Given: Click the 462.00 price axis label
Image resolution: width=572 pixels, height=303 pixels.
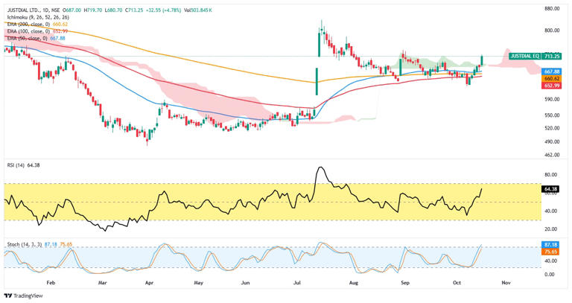Looking at the screenshot, I should pyautogui.click(x=552, y=155).
